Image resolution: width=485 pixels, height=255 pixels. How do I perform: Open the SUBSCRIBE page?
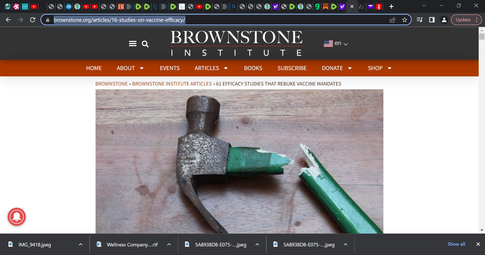point(292,68)
